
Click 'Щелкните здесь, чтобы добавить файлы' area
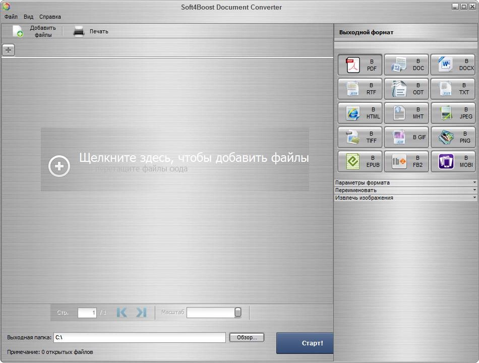coord(175,159)
